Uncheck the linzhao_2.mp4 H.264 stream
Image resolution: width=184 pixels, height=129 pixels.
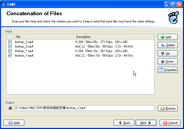point(10,42)
